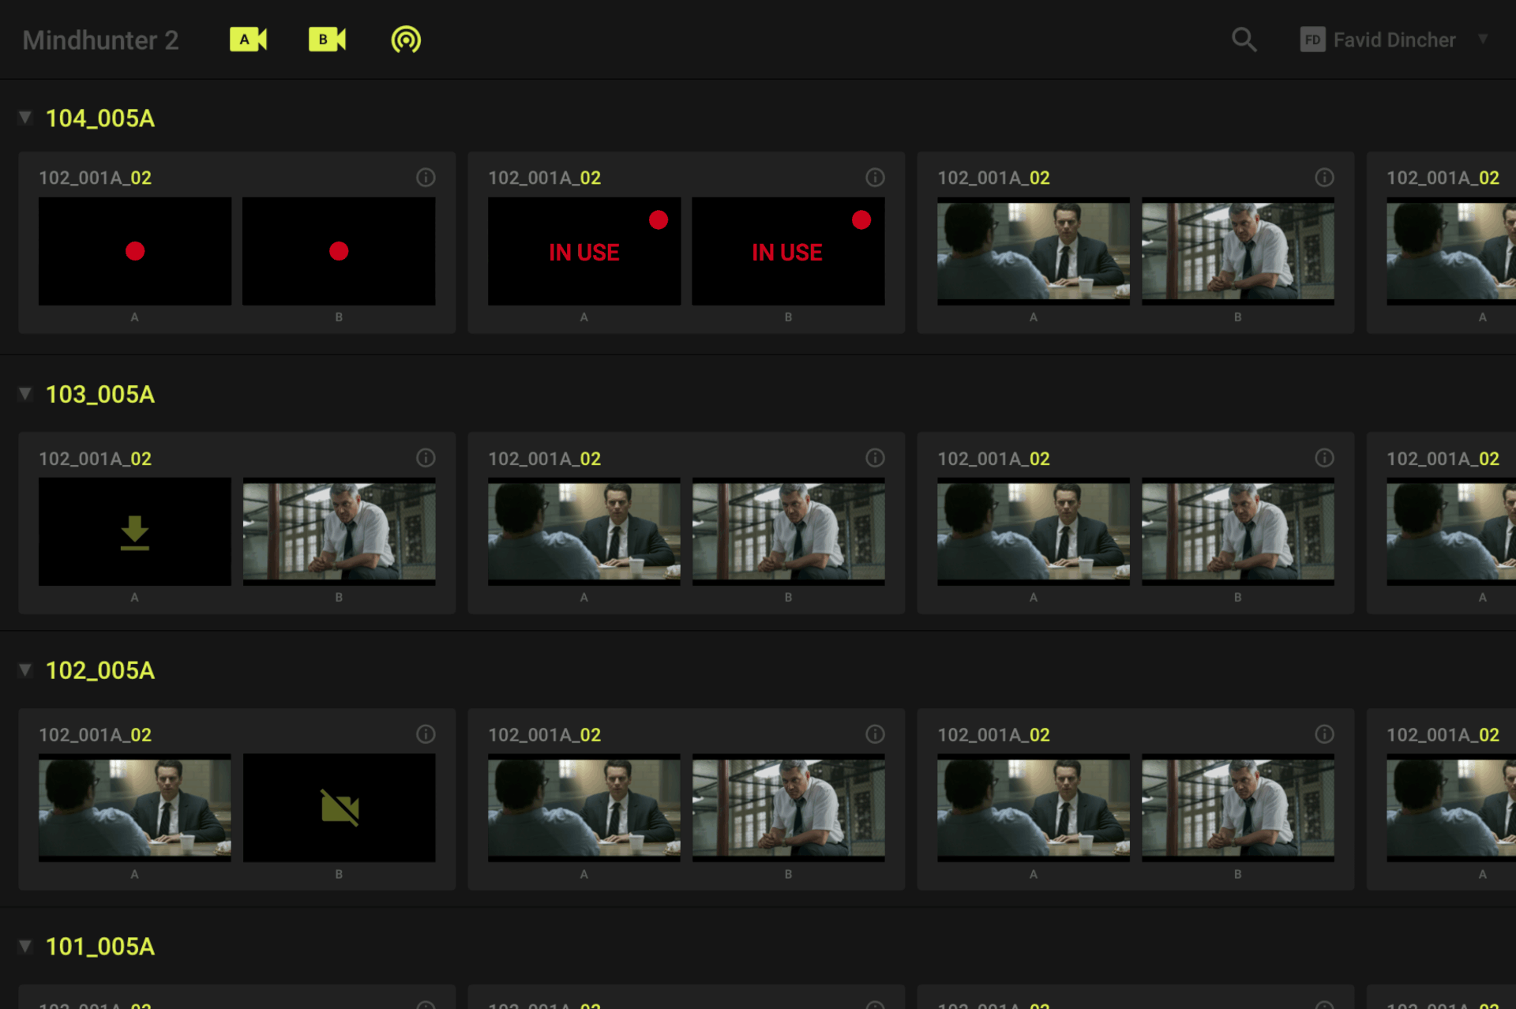This screenshot has width=1516, height=1009.
Task: Open partially visible fourth card in 102_005A row
Action: 1442,799
